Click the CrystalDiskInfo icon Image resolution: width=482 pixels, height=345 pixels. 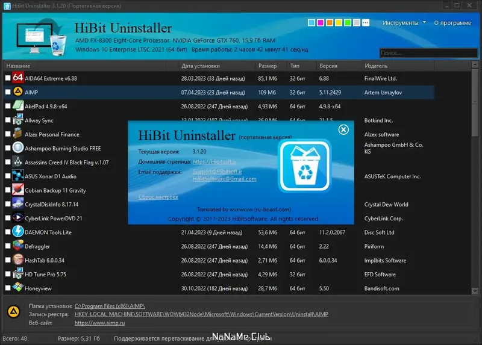pos(18,204)
